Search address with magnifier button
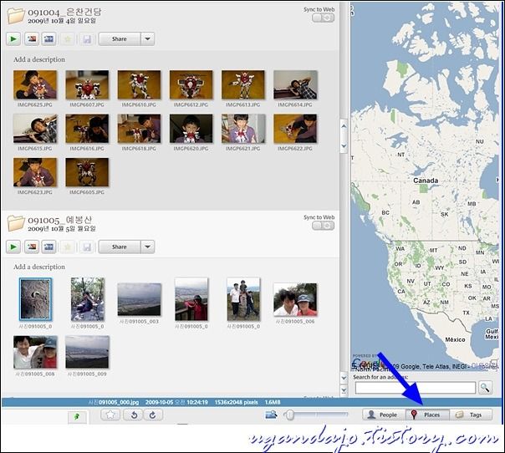 pos(486,387)
